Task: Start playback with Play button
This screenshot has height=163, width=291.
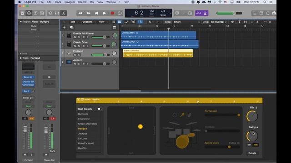Action: [104, 13]
